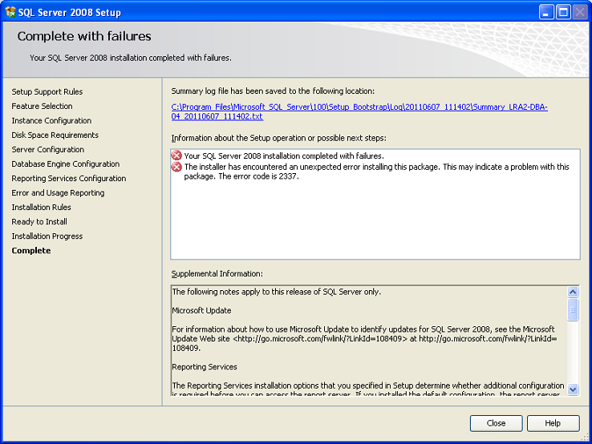Click 'Reporting Services' heading in supplemental notes
The image size is (592, 444).
[x=205, y=367]
